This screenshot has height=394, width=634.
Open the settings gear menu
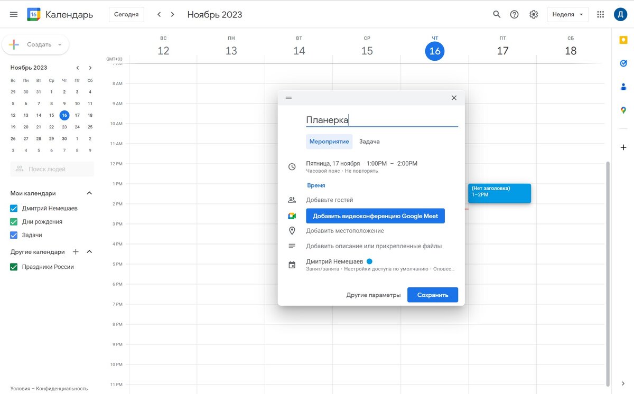coord(534,14)
